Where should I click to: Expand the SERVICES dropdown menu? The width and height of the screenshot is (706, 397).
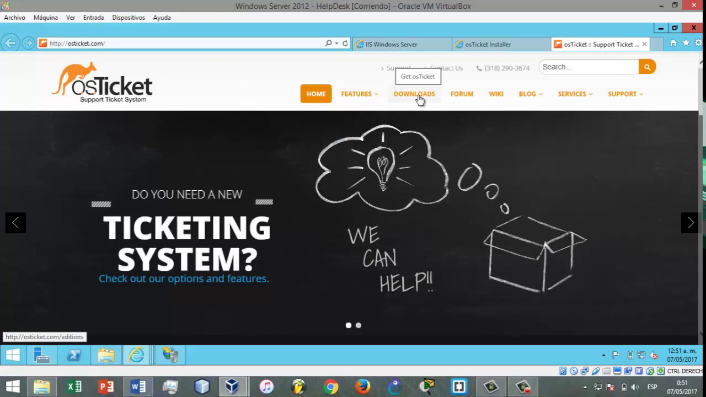pyautogui.click(x=575, y=94)
